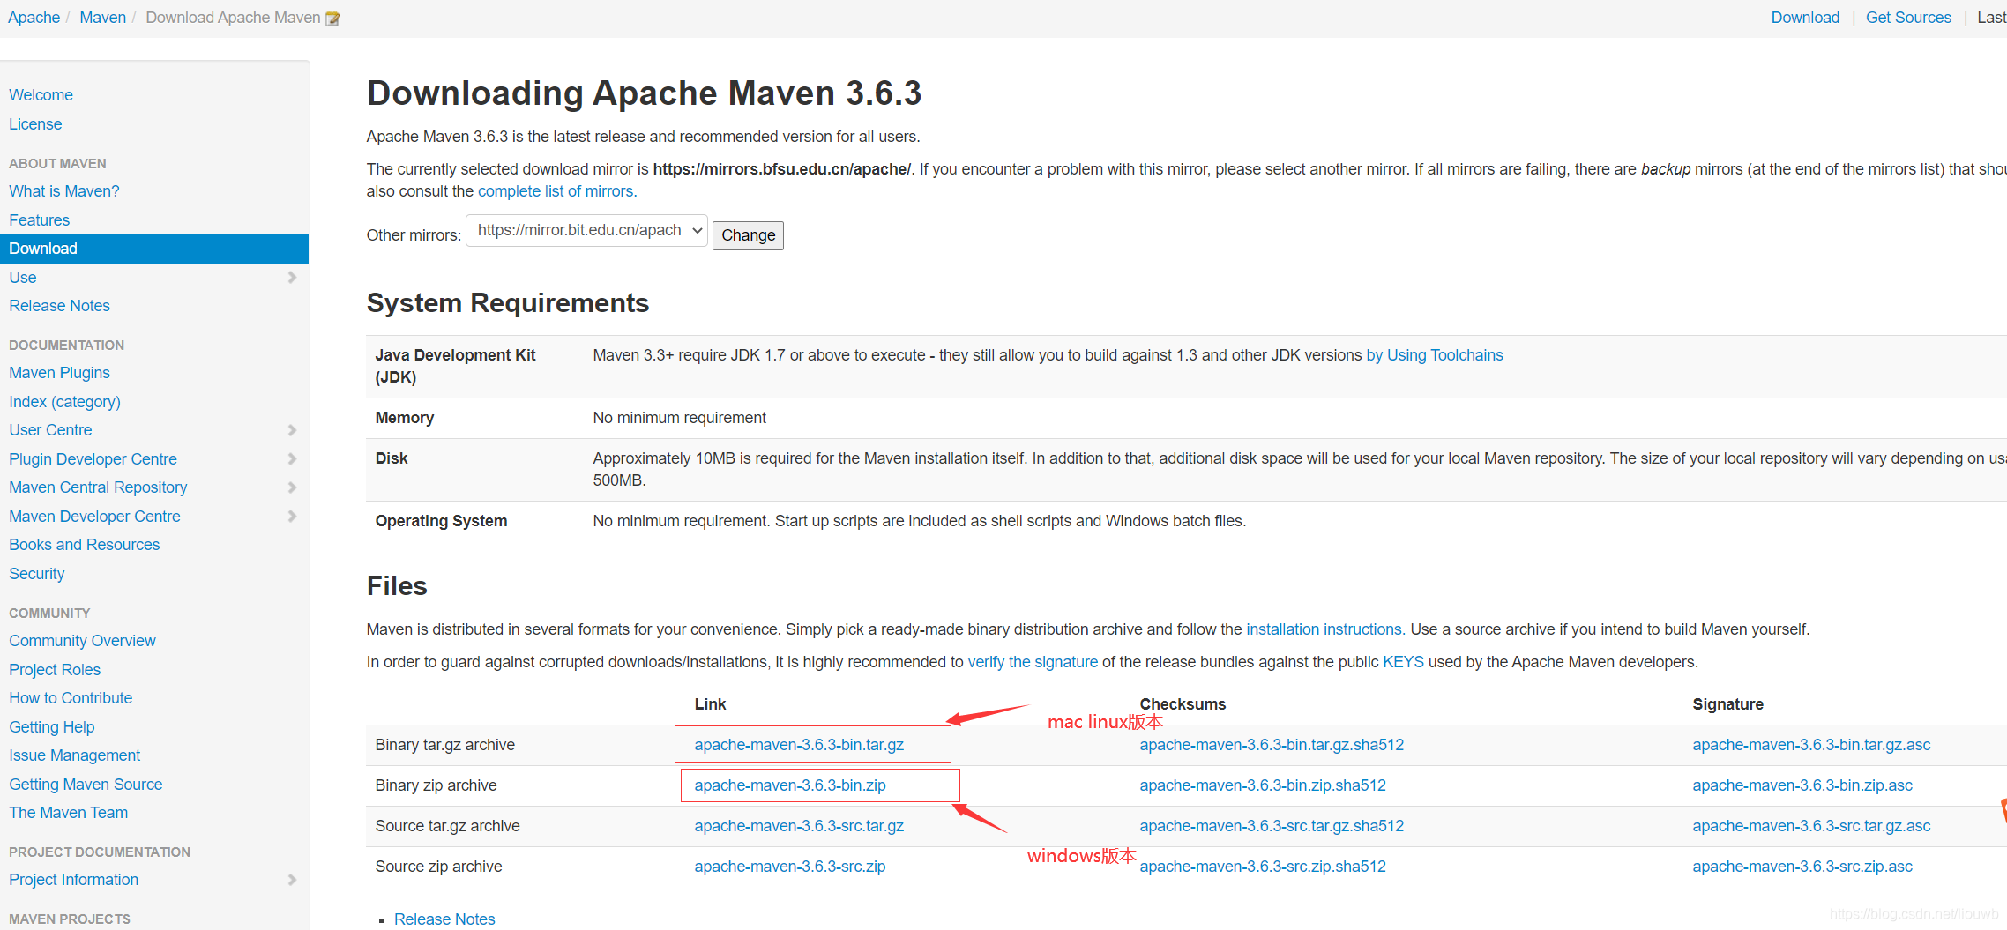
Task: Open apache-maven-3.6.3-src.zip.asc signature
Action: [1802, 867]
